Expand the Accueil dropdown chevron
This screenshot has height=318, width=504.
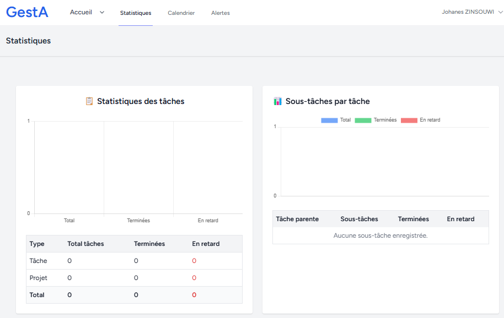pos(102,13)
